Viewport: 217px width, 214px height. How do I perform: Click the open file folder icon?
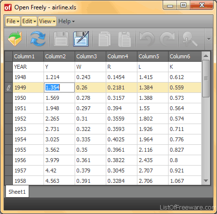point(15,39)
